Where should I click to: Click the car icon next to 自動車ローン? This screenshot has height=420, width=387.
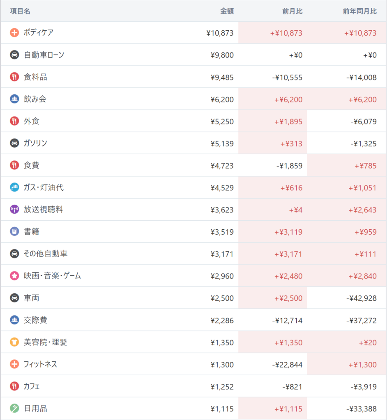click(14, 55)
